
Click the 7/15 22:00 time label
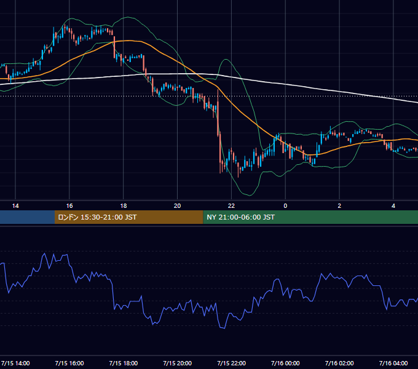tap(231, 363)
